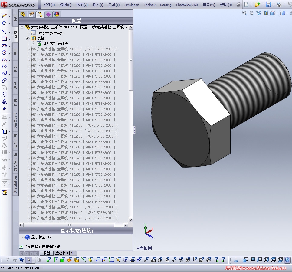The height and width of the screenshot is (272, 292).
Task: Switch to the 运动算例 1 tab
Action: coord(65,253)
